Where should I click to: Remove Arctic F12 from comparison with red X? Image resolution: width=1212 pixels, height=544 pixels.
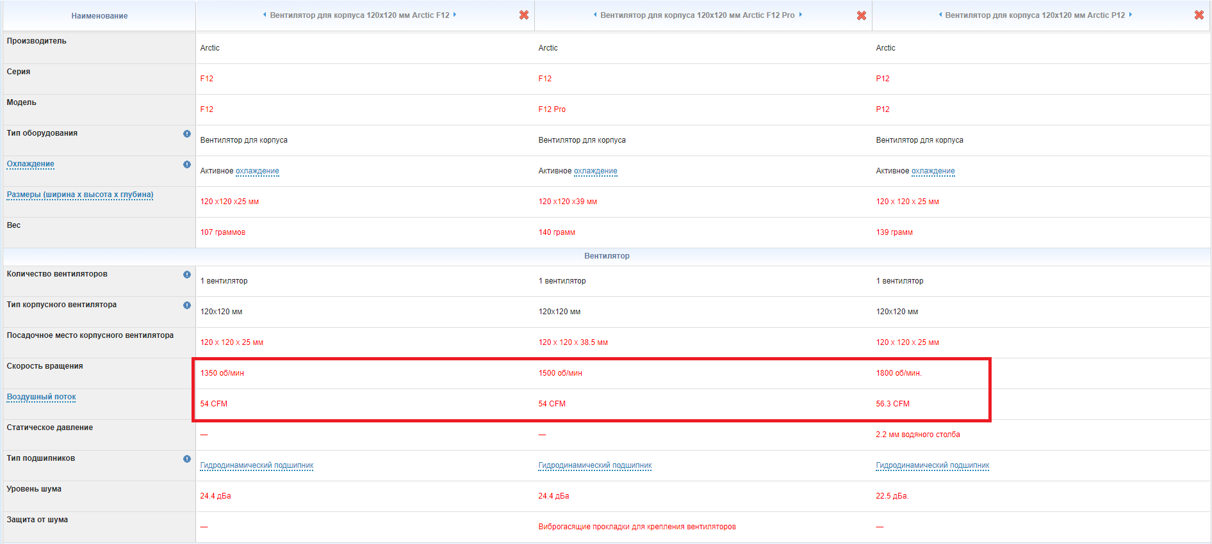point(524,15)
